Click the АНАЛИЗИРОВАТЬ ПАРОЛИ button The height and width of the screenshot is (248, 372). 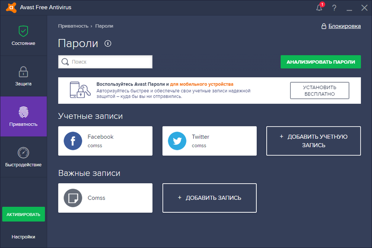coord(321,62)
